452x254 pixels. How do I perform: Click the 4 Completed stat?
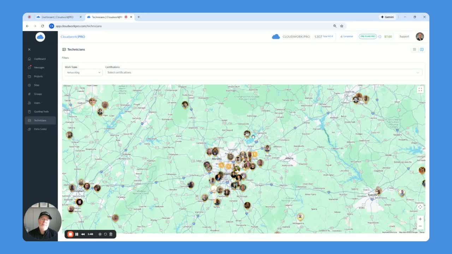[346, 37]
